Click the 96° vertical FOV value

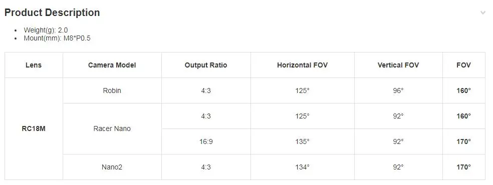click(398, 90)
